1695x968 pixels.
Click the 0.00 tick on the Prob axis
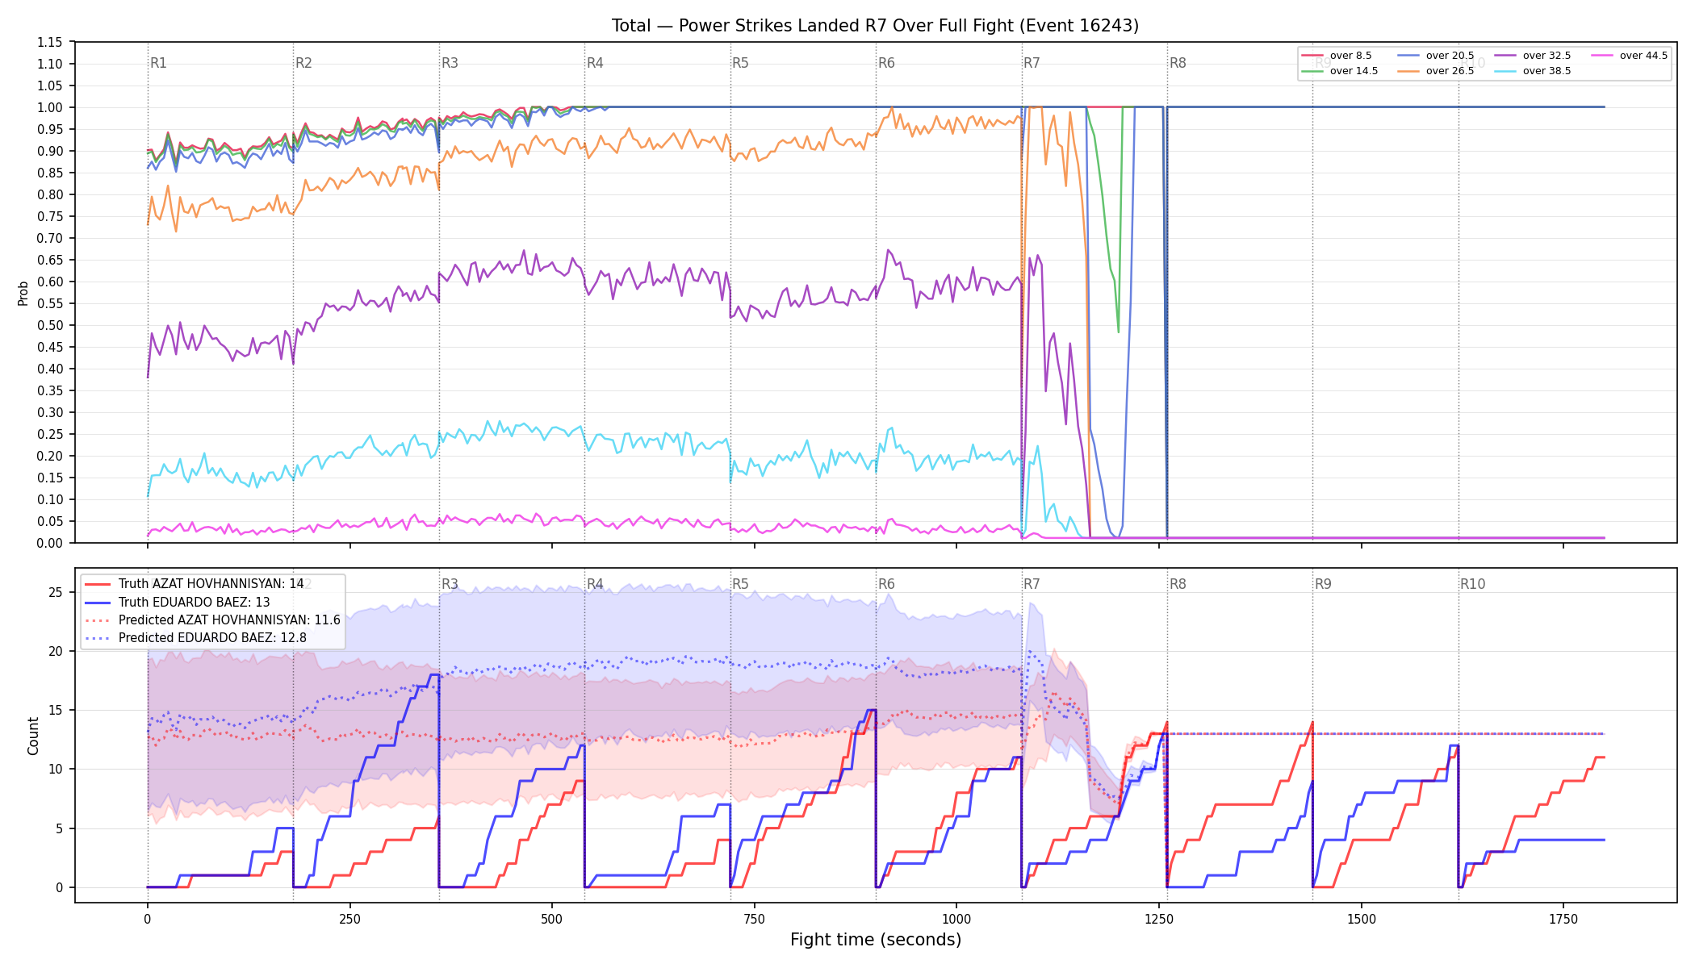pyautogui.click(x=50, y=543)
